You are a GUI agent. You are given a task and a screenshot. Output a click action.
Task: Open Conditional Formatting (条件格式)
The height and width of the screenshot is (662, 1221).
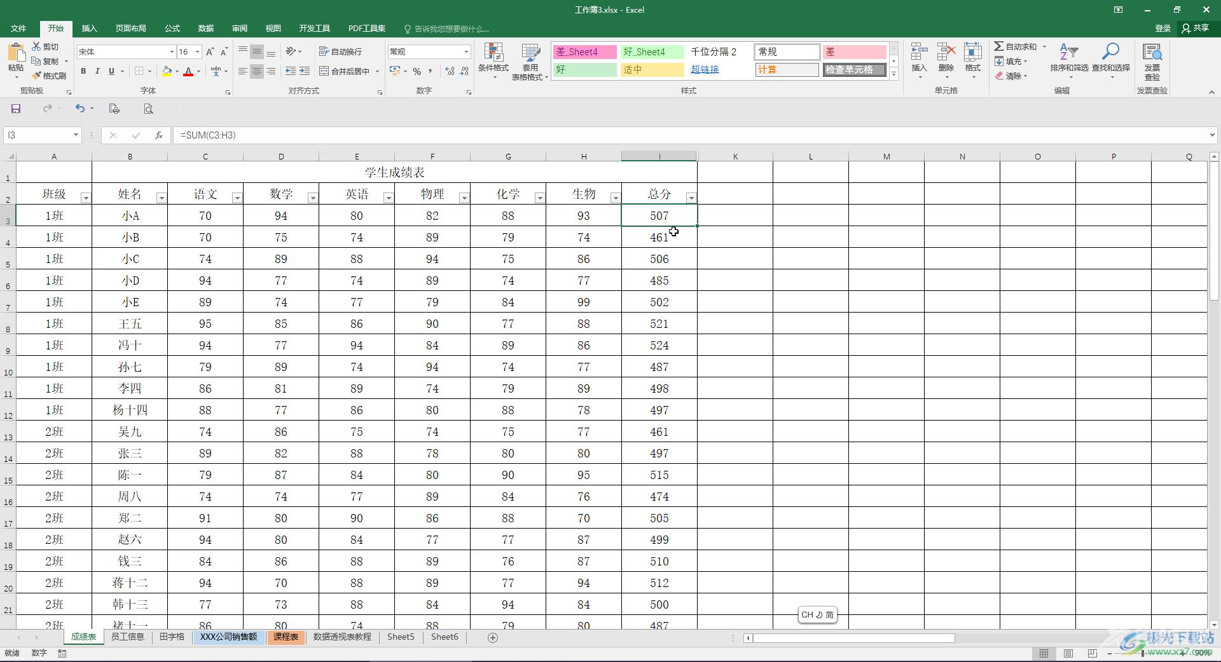click(493, 61)
